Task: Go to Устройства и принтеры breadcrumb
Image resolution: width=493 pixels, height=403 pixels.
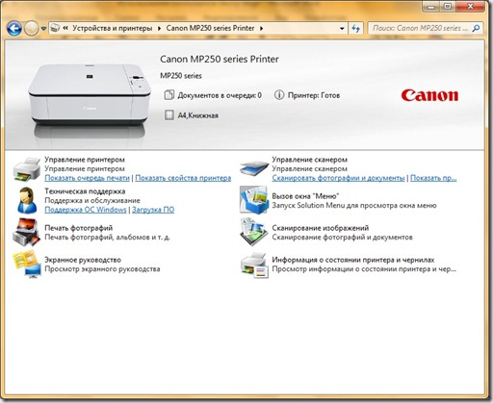Action: (113, 28)
